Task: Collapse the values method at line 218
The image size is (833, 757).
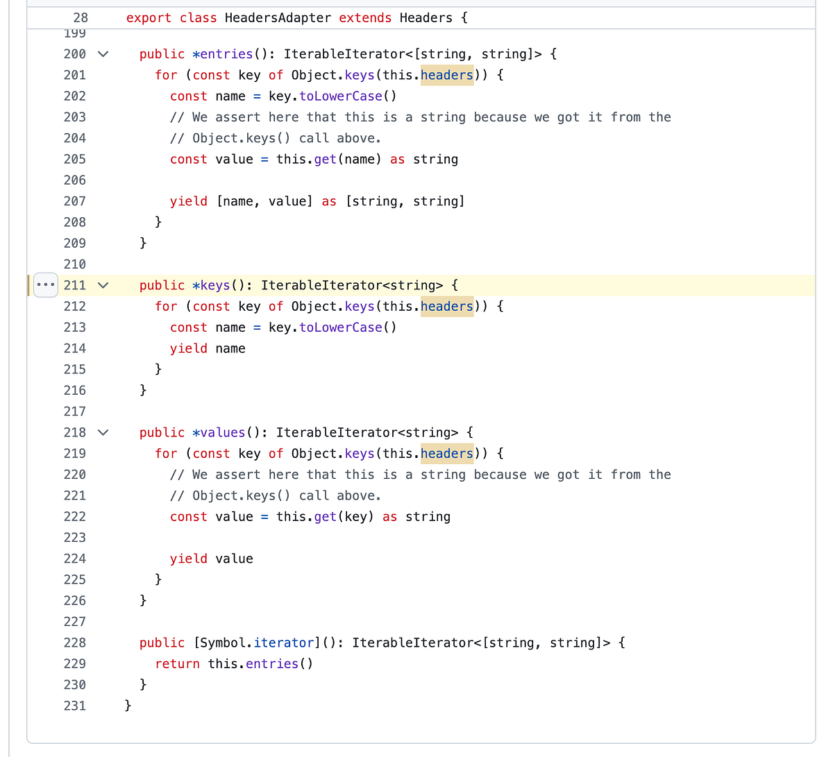Action: tap(103, 432)
